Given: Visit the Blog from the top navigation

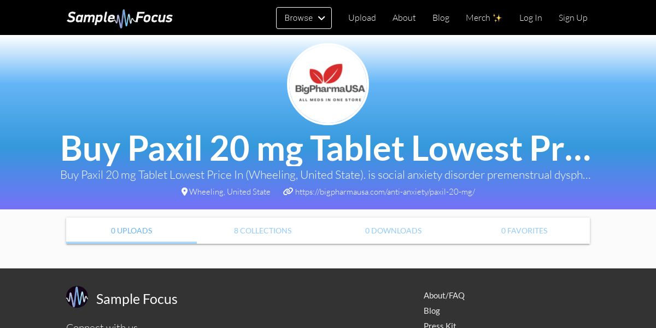Looking at the screenshot, I should (x=441, y=18).
